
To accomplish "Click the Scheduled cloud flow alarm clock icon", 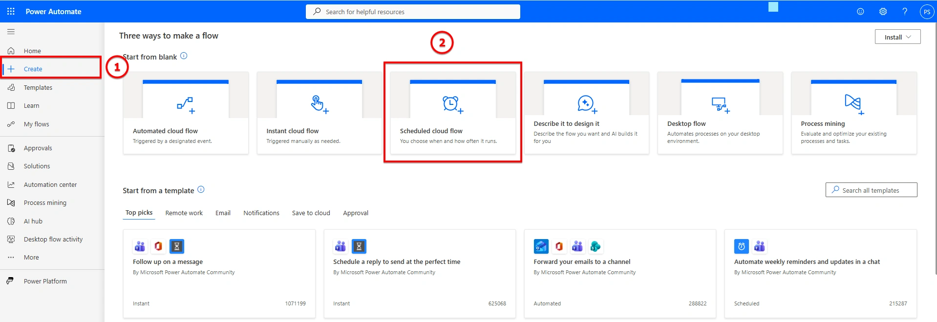I will pos(452,104).
